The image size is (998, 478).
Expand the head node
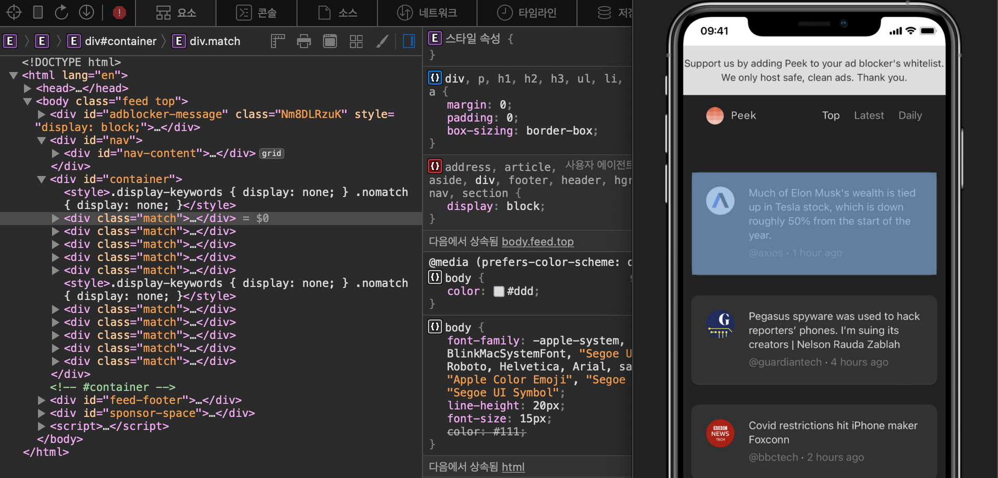point(28,88)
